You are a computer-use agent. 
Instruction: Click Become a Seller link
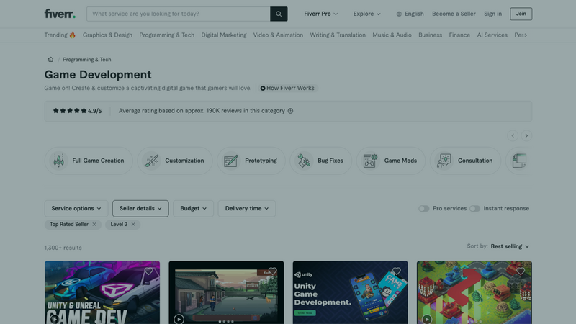click(454, 14)
